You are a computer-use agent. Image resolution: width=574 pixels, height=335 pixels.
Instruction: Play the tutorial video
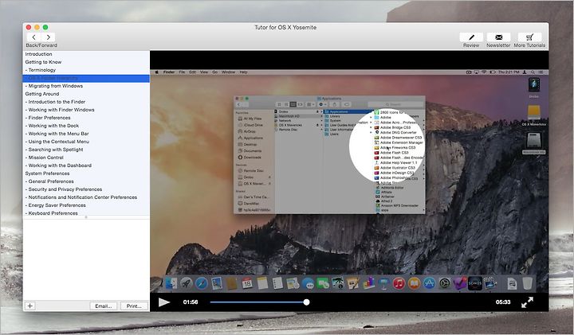(x=164, y=302)
